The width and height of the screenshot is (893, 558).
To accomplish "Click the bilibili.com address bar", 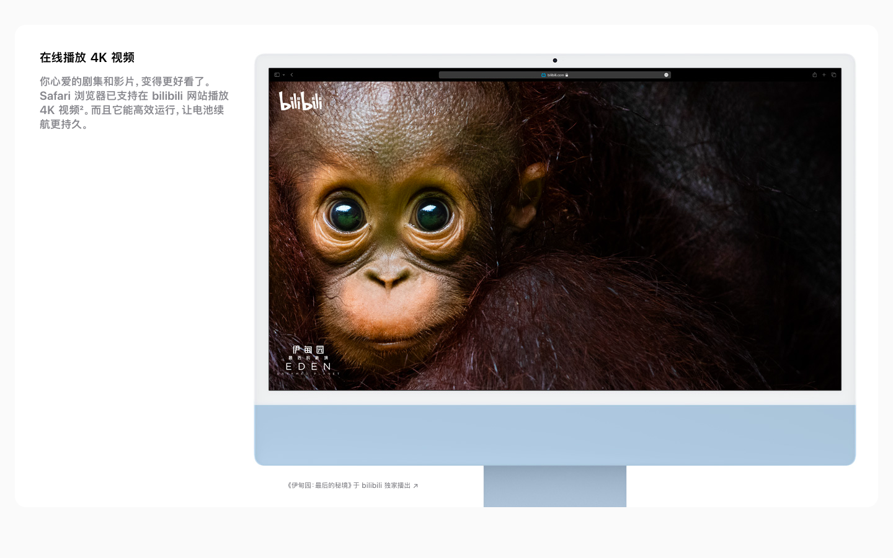I will [x=554, y=75].
